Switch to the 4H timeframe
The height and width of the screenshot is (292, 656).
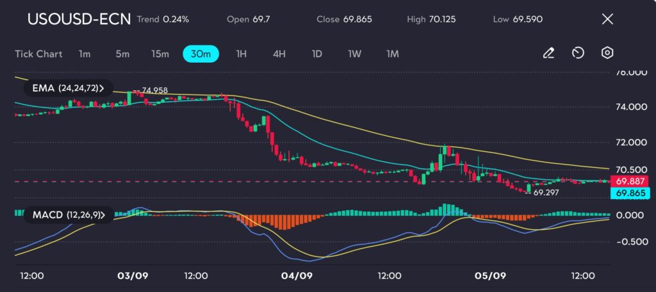coord(279,54)
